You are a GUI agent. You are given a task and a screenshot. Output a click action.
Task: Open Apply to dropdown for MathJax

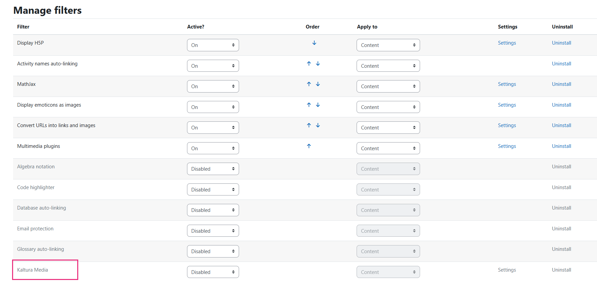(x=388, y=87)
